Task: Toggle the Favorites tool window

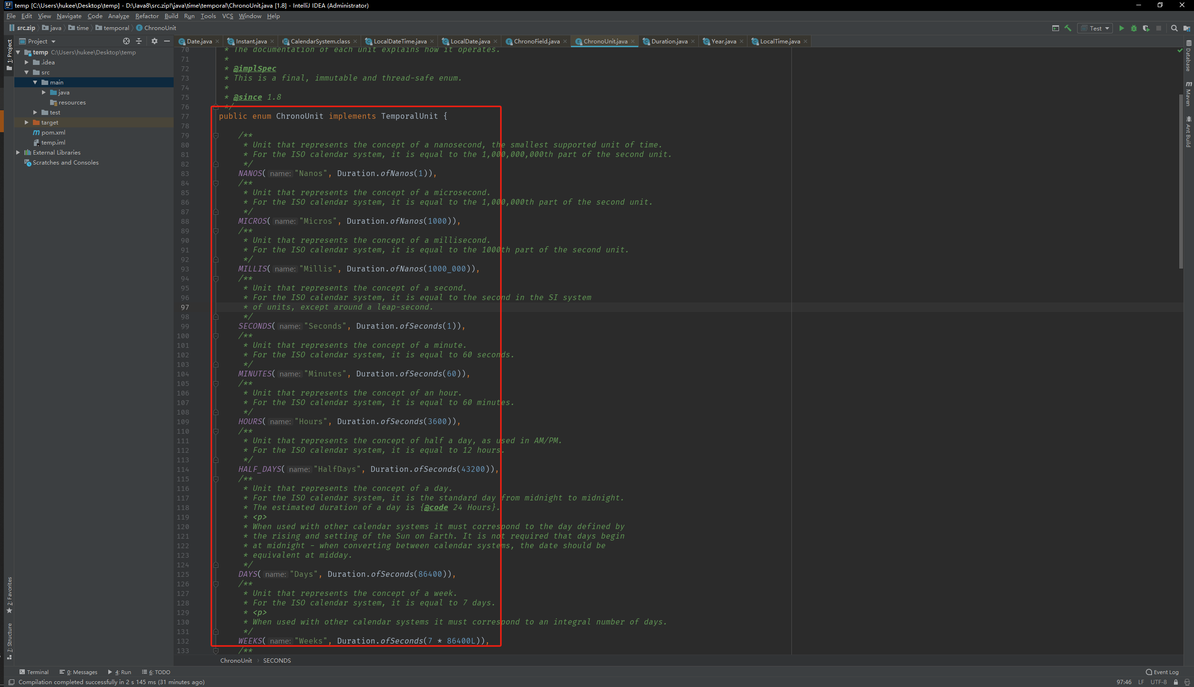Action: pyautogui.click(x=9, y=594)
